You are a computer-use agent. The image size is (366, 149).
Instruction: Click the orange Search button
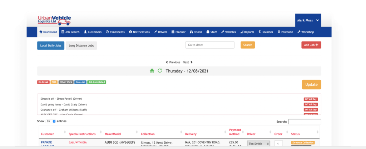point(247,45)
